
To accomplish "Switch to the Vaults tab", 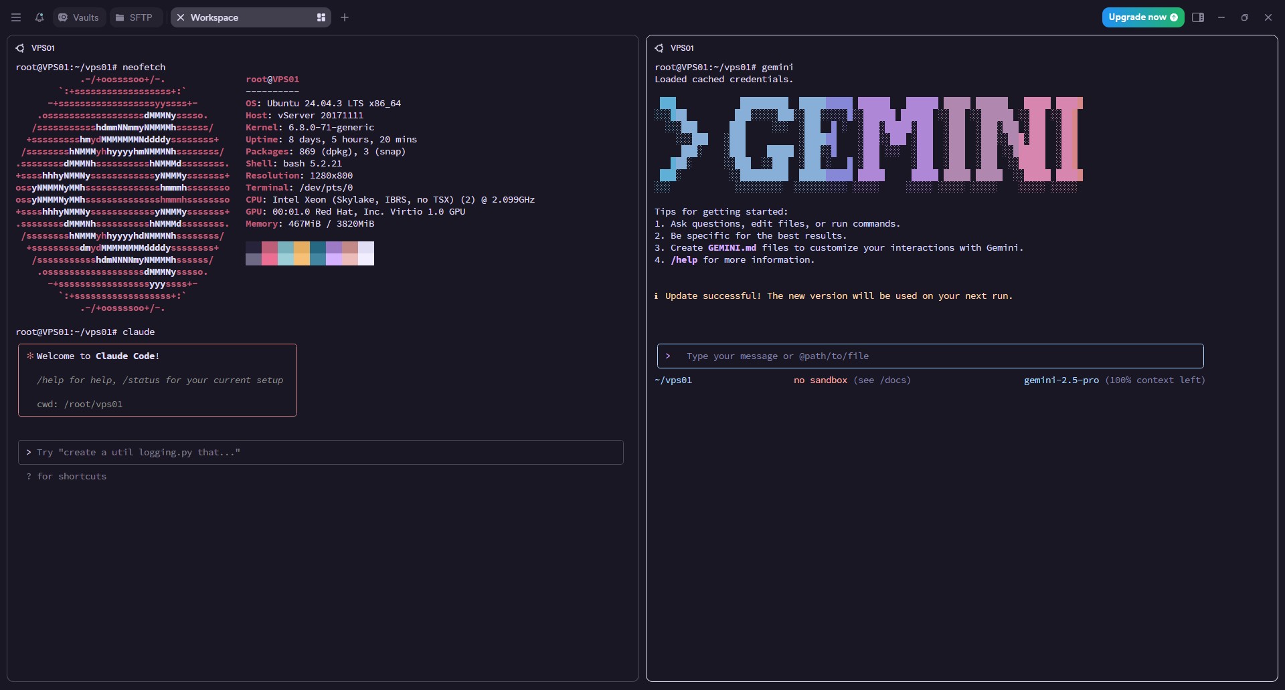I will pyautogui.click(x=79, y=17).
